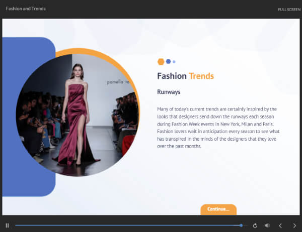This screenshot has height=232, width=302.
Task: Click the word Fashion in the heading
Action: (172, 76)
